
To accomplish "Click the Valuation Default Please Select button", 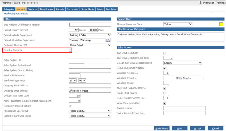I will click(183, 78).
